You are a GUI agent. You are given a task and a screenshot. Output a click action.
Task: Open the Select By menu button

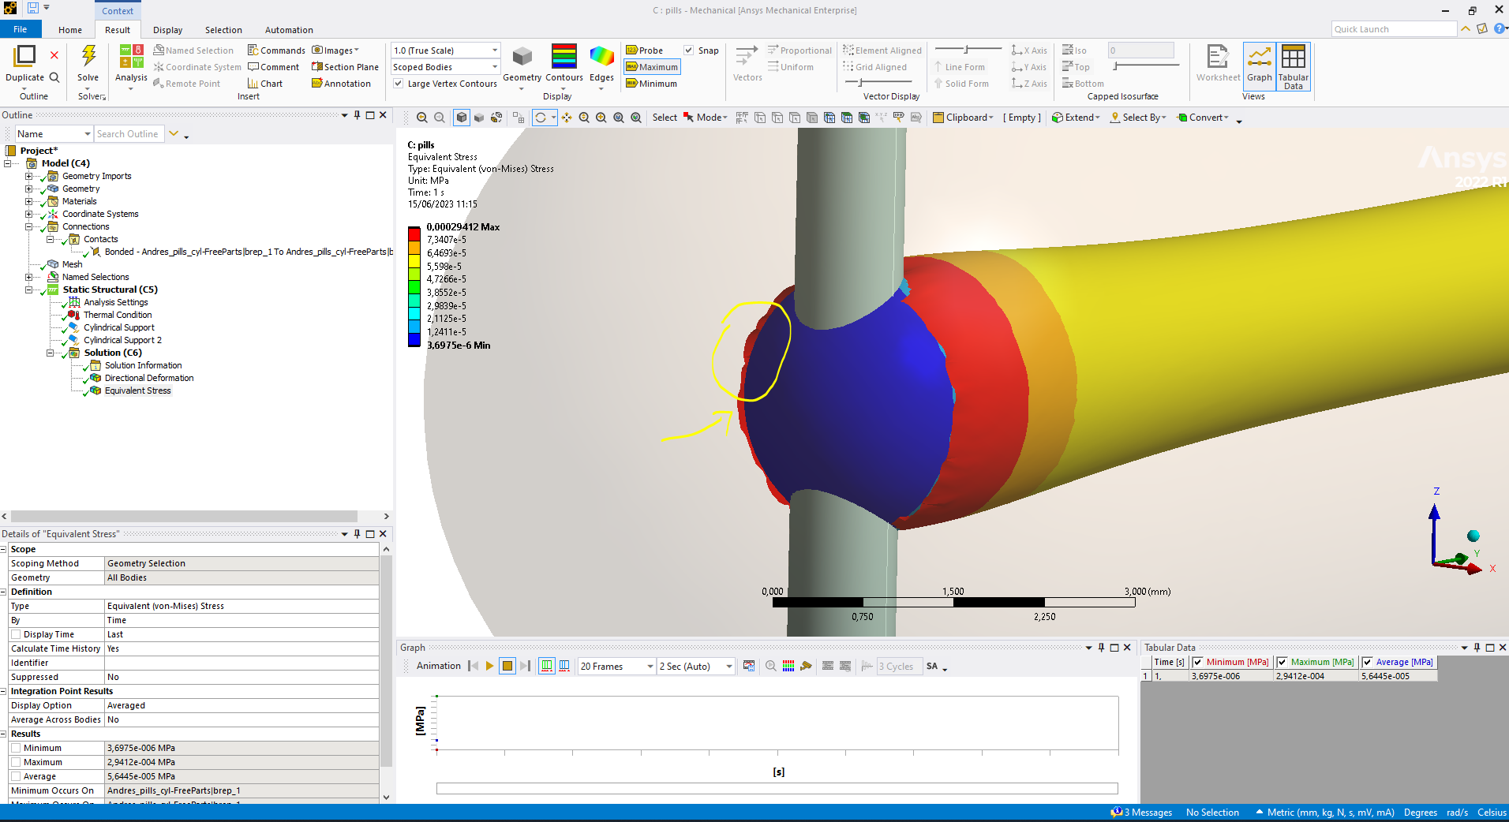pos(1138,118)
